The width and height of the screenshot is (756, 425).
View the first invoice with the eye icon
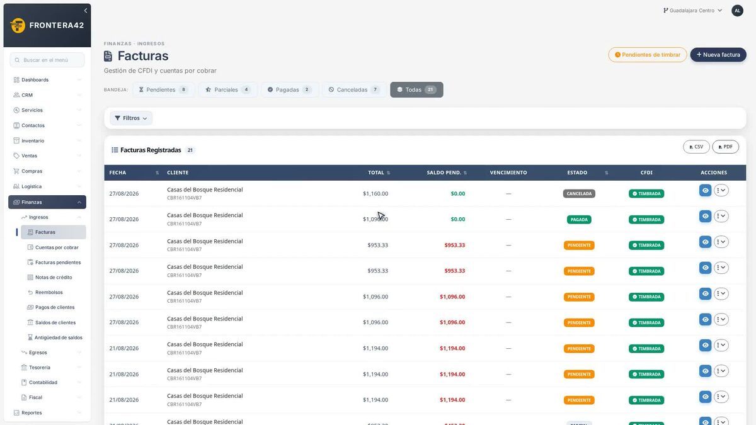[705, 190]
